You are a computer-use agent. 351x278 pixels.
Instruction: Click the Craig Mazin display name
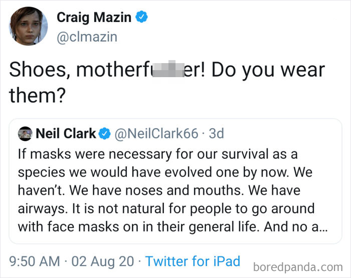click(x=94, y=18)
